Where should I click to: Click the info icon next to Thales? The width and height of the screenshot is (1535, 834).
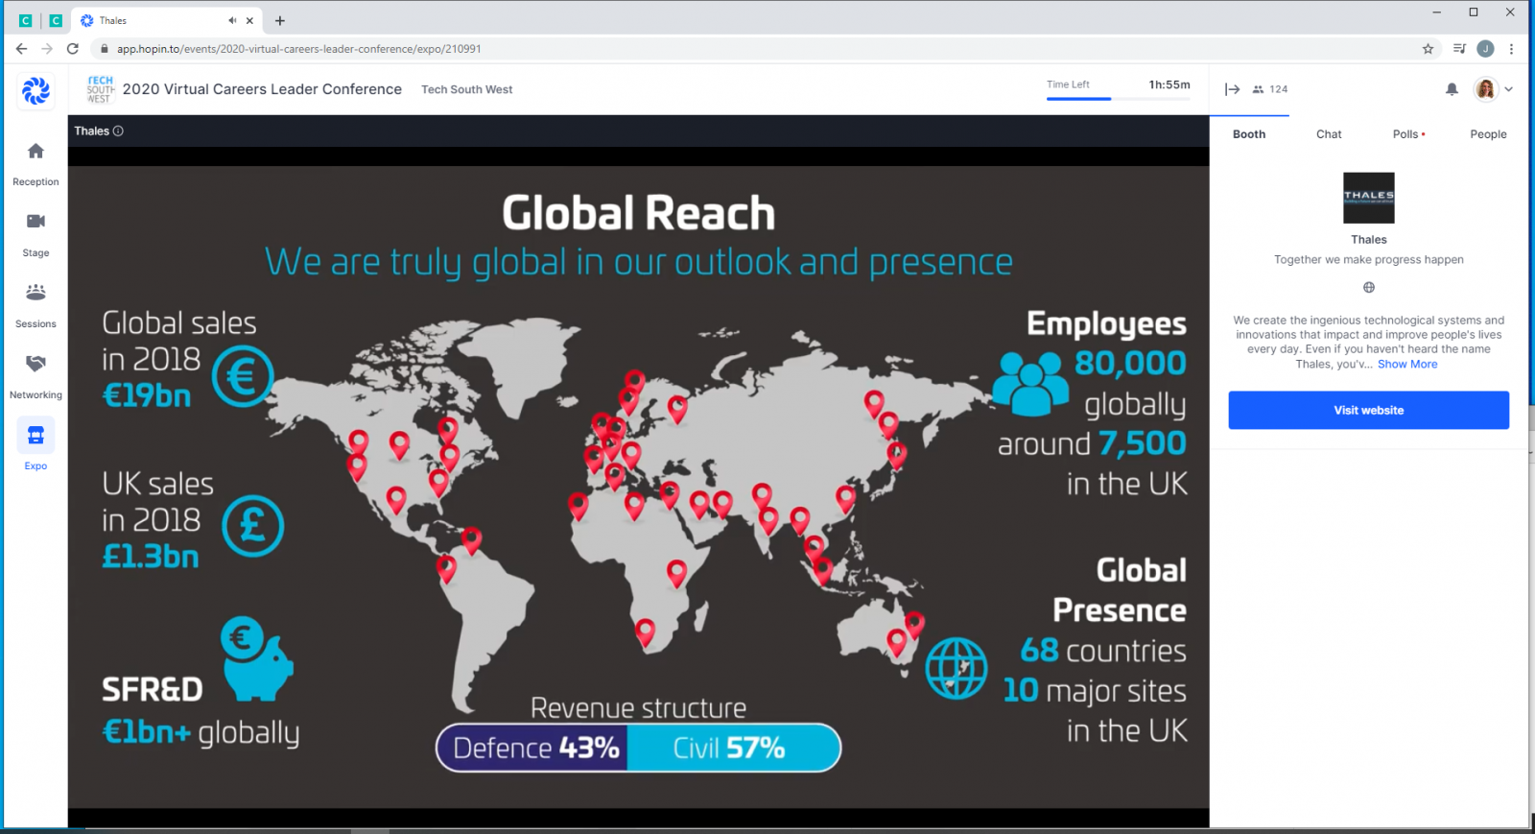point(118,131)
